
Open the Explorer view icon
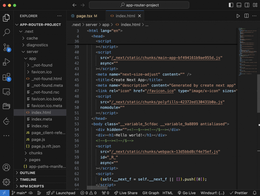pos(6,18)
